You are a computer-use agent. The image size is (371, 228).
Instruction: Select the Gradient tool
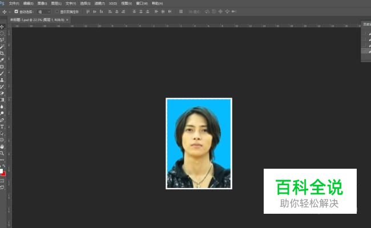2,100
